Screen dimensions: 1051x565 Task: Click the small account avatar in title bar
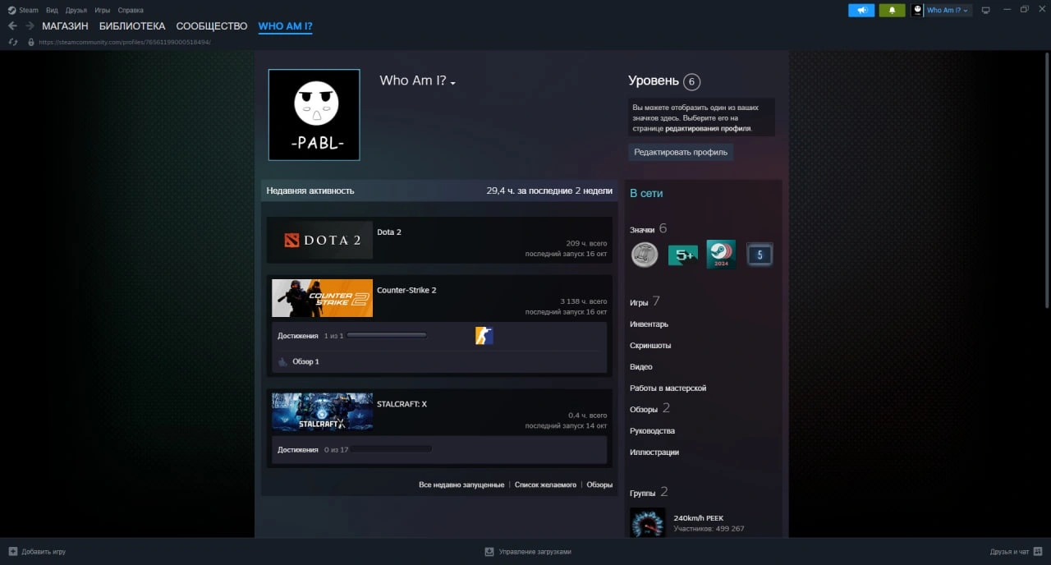[x=917, y=10]
